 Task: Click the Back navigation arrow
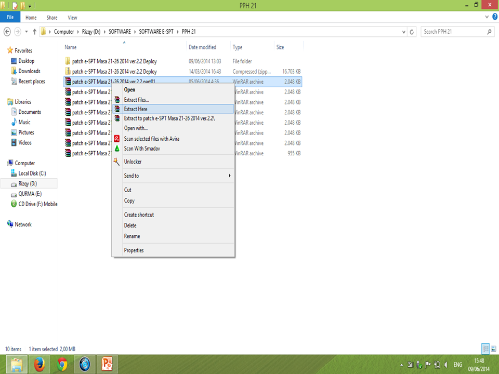point(7,32)
